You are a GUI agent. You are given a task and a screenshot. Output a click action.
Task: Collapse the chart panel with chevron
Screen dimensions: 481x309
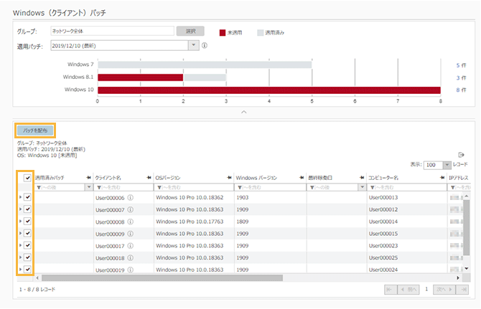[243, 112]
